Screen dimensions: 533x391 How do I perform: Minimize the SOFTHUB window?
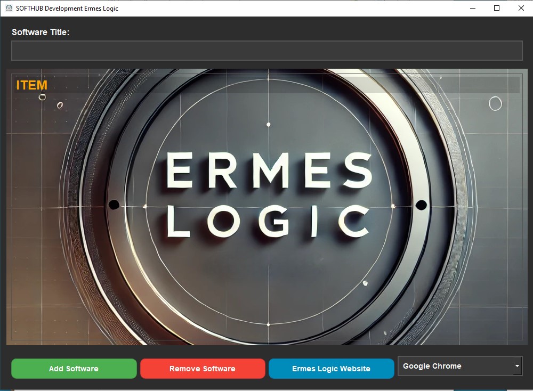pos(472,8)
